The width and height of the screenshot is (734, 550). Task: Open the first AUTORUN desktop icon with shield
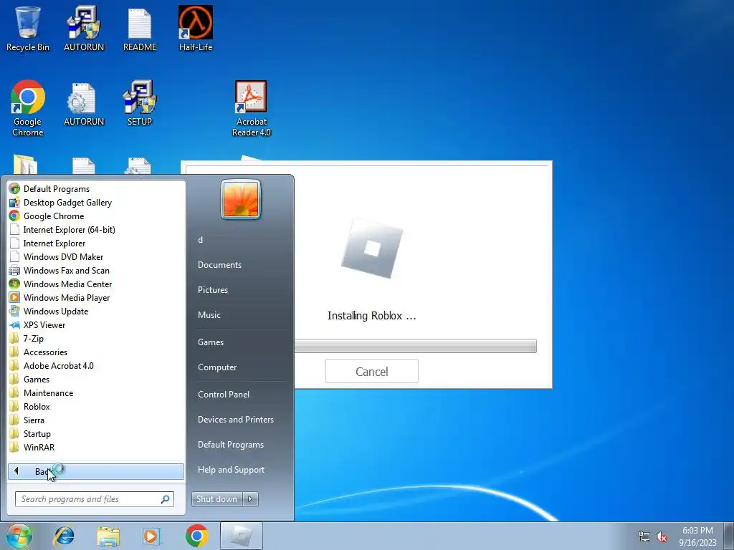pos(84,28)
